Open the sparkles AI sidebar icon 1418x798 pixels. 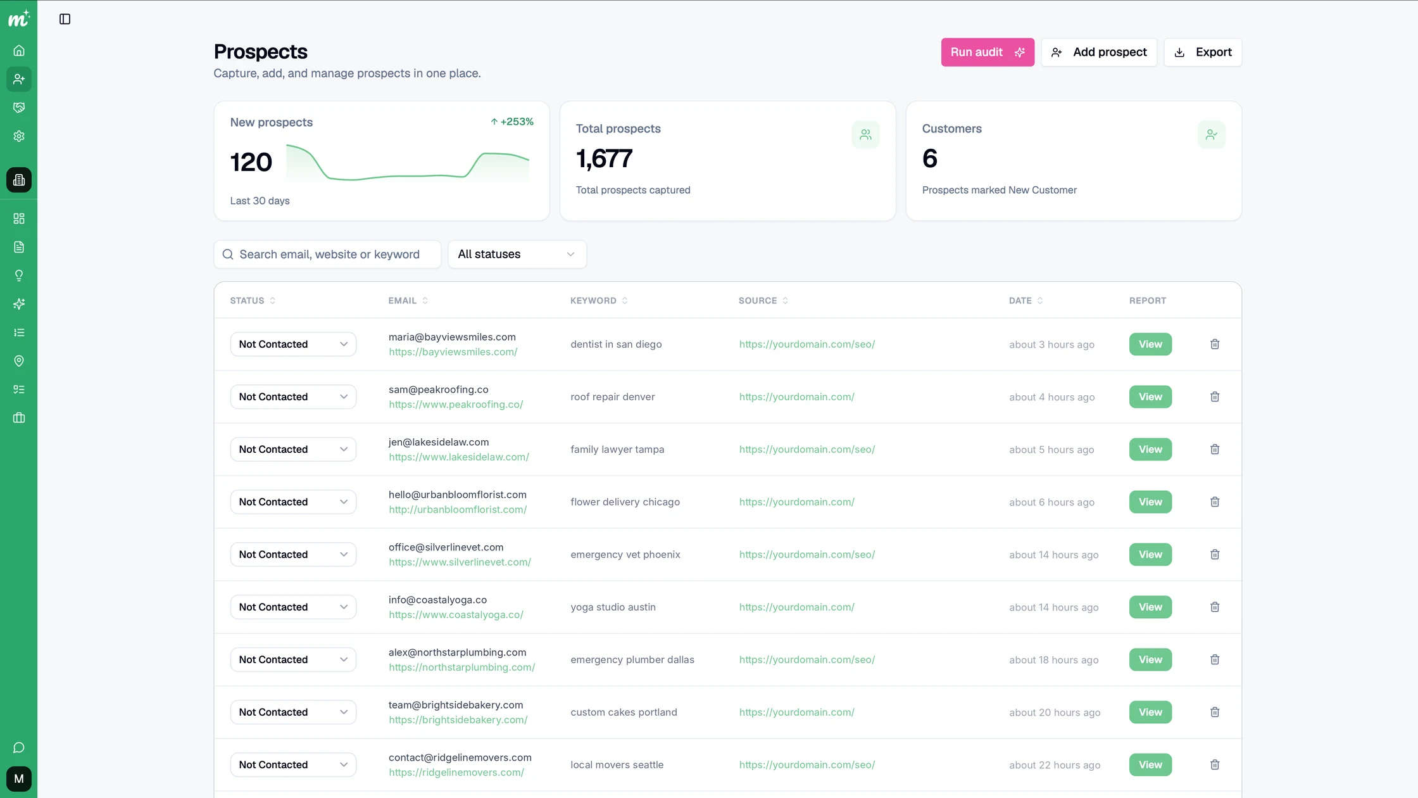(x=19, y=304)
